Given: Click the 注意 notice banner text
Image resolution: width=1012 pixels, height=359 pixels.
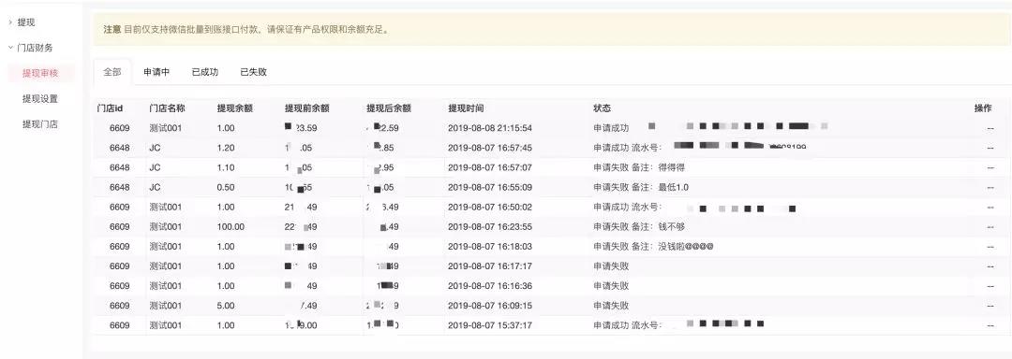Looking at the screenshot, I should [x=246, y=30].
